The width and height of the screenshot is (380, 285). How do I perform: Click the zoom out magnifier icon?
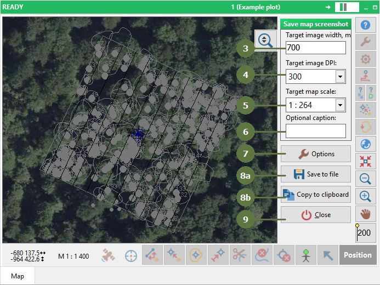tap(366, 178)
